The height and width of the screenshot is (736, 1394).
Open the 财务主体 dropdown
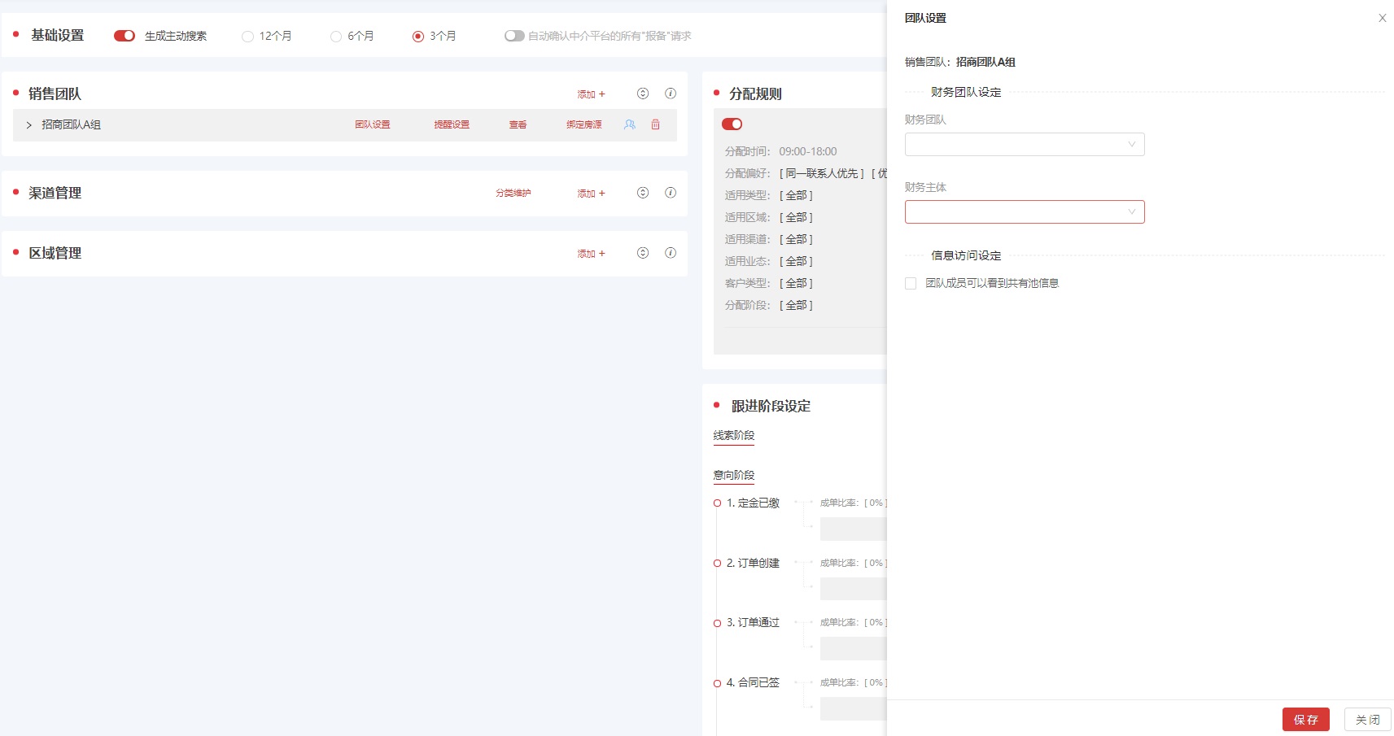(1024, 212)
